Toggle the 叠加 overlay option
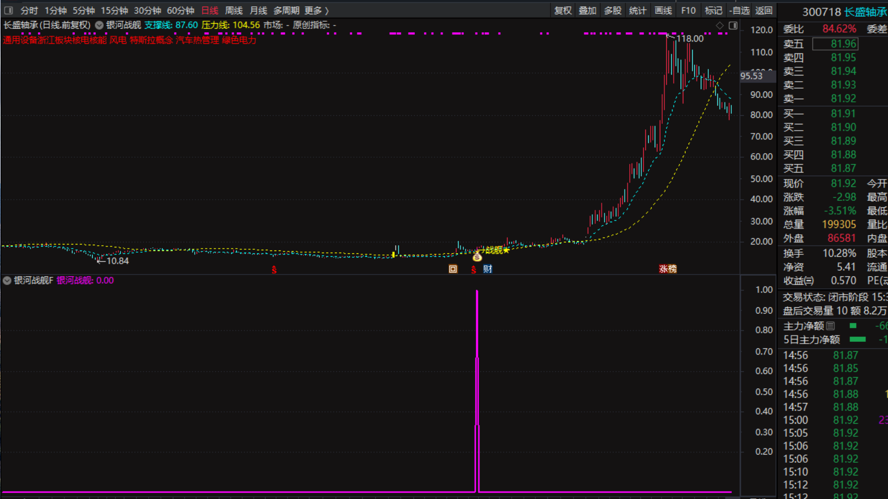This screenshot has height=499, width=888. pos(587,10)
